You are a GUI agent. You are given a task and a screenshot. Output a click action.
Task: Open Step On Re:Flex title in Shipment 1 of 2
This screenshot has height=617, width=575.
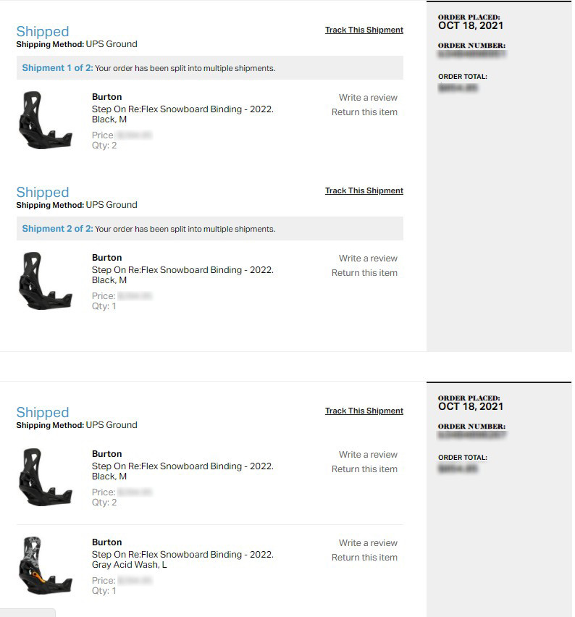pyautogui.click(x=182, y=109)
